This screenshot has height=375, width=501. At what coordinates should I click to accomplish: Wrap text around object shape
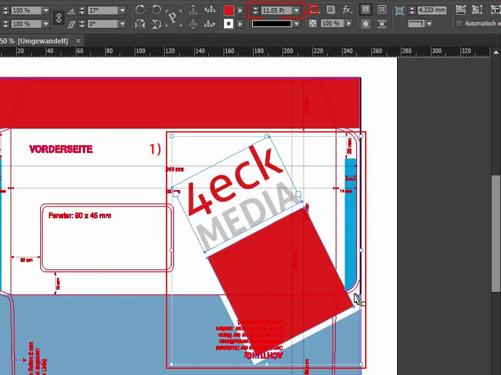366,24
